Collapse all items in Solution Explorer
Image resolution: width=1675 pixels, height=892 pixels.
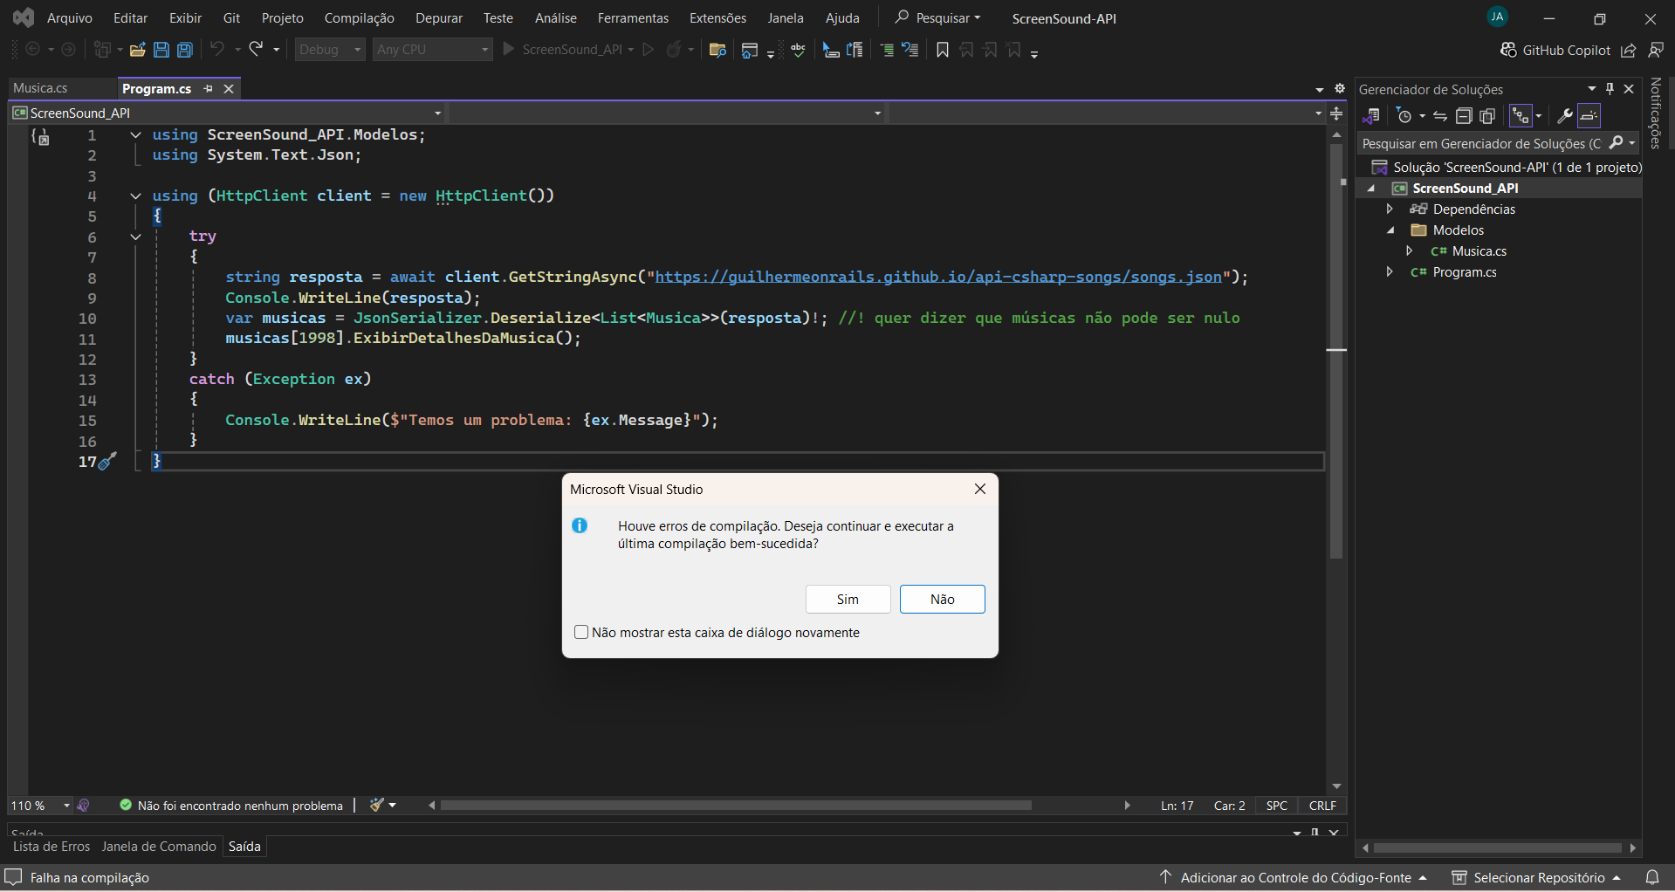click(1464, 116)
